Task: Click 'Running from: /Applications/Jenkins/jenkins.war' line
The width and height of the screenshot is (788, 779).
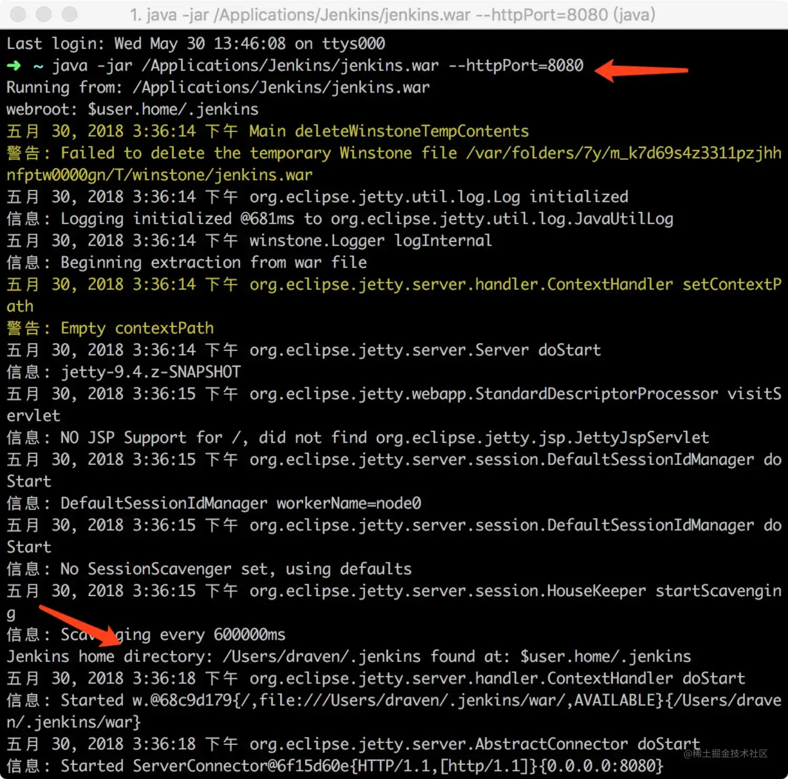Action: (x=218, y=88)
